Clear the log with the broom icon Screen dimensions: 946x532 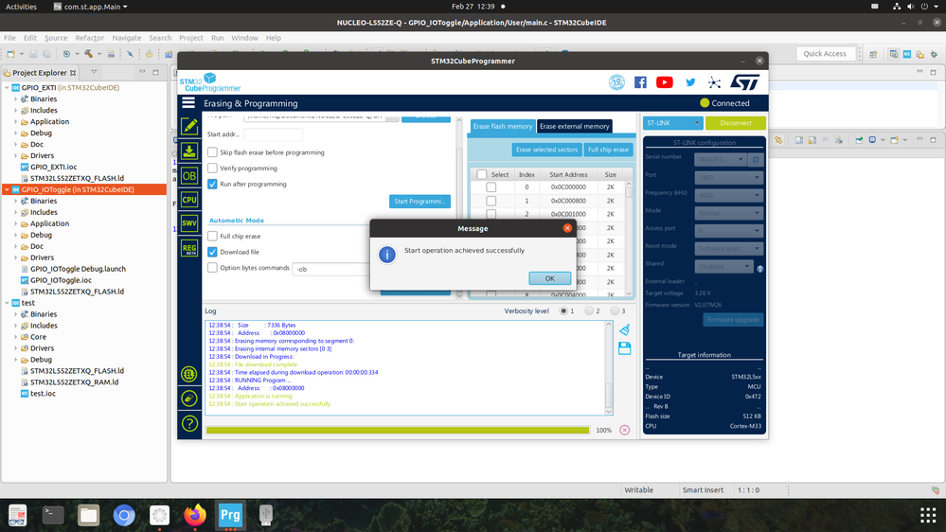click(624, 329)
